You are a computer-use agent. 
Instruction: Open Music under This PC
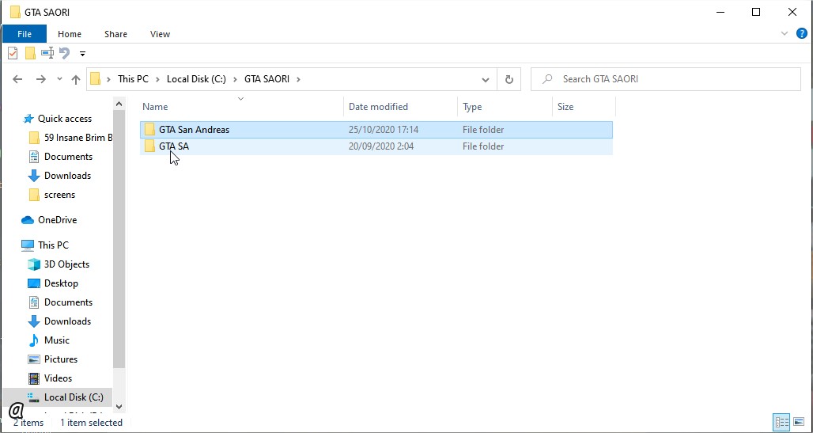point(56,340)
